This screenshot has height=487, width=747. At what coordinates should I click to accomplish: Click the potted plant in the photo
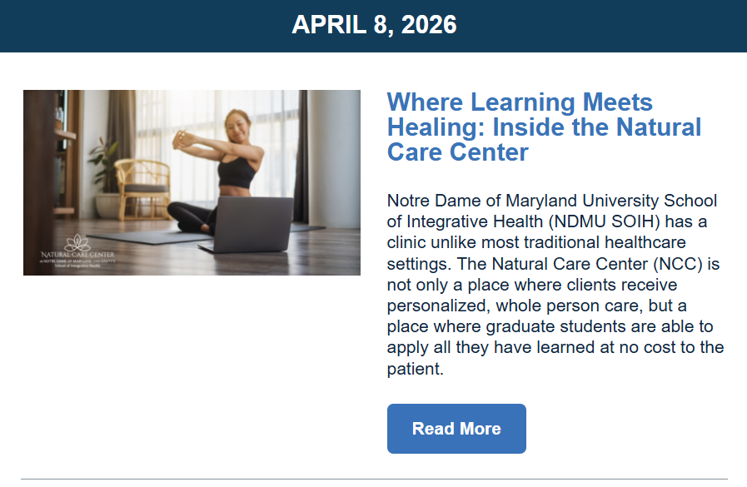click(x=106, y=162)
